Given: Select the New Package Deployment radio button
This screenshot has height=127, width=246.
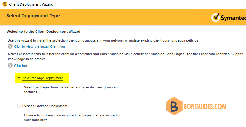Looking at the screenshot, I should point(19,78).
